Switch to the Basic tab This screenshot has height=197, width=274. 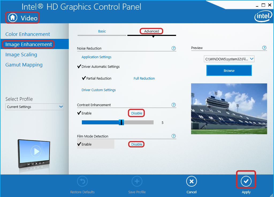coord(102,31)
